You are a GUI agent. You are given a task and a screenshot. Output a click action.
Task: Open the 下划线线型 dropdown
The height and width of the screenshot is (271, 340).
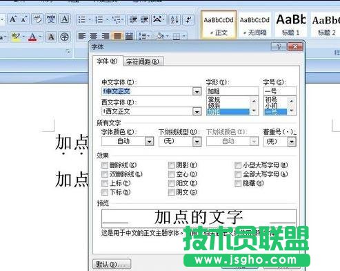point(197,141)
